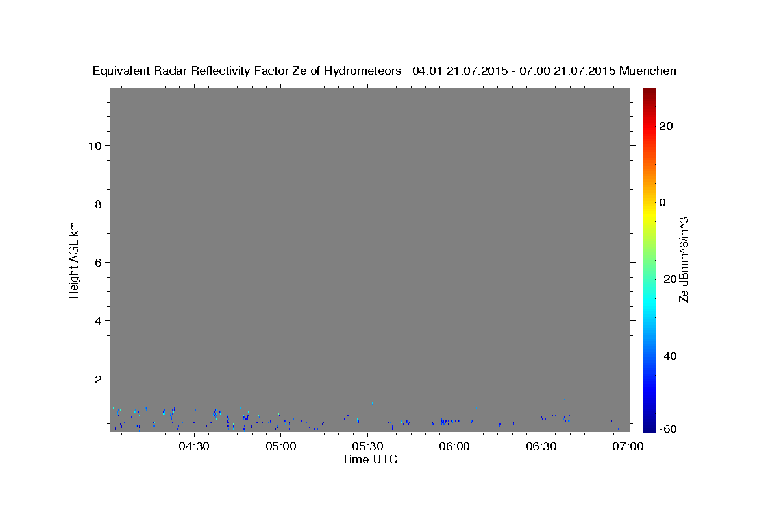Click the date range text '04:01 21.07.2015 - 07:00 21.07.2015'

click(x=514, y=71)
